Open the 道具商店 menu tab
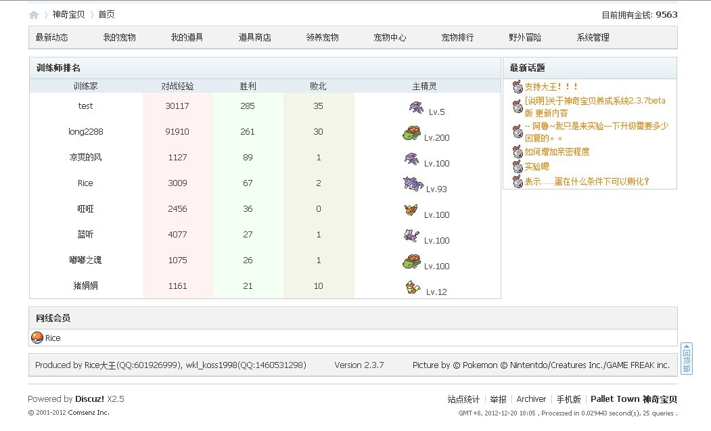This screenshot has width=711, height=431. (x=255, y=38)
